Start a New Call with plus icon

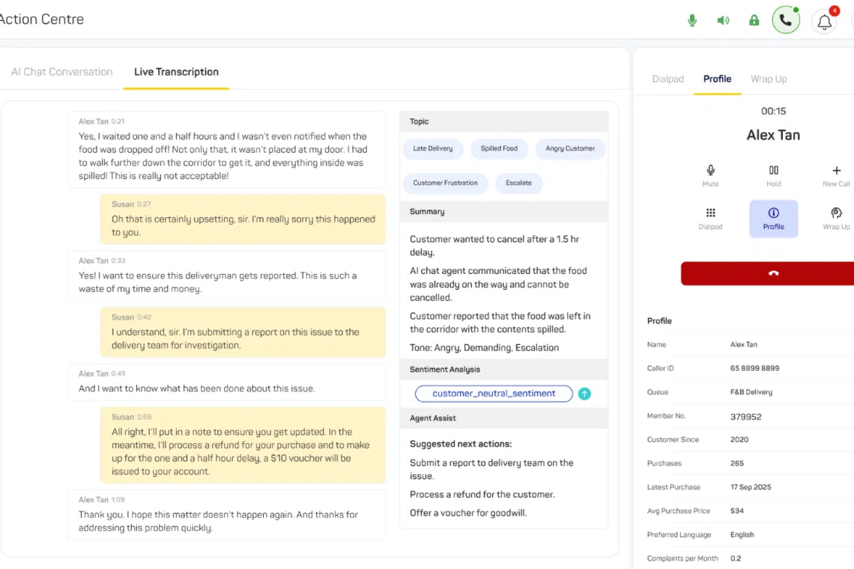pos(836,176)
